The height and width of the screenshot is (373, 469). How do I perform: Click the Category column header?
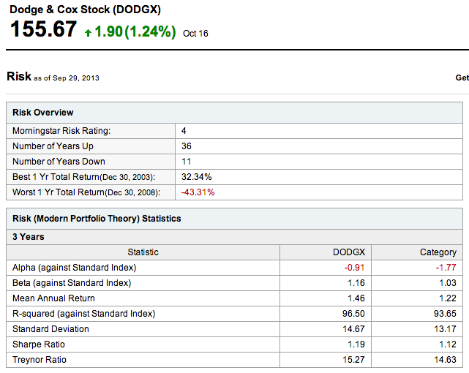pos(438,252)
